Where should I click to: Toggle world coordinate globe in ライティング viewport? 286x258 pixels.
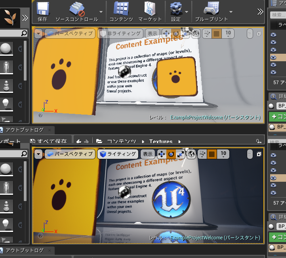[x=191, y=154]
